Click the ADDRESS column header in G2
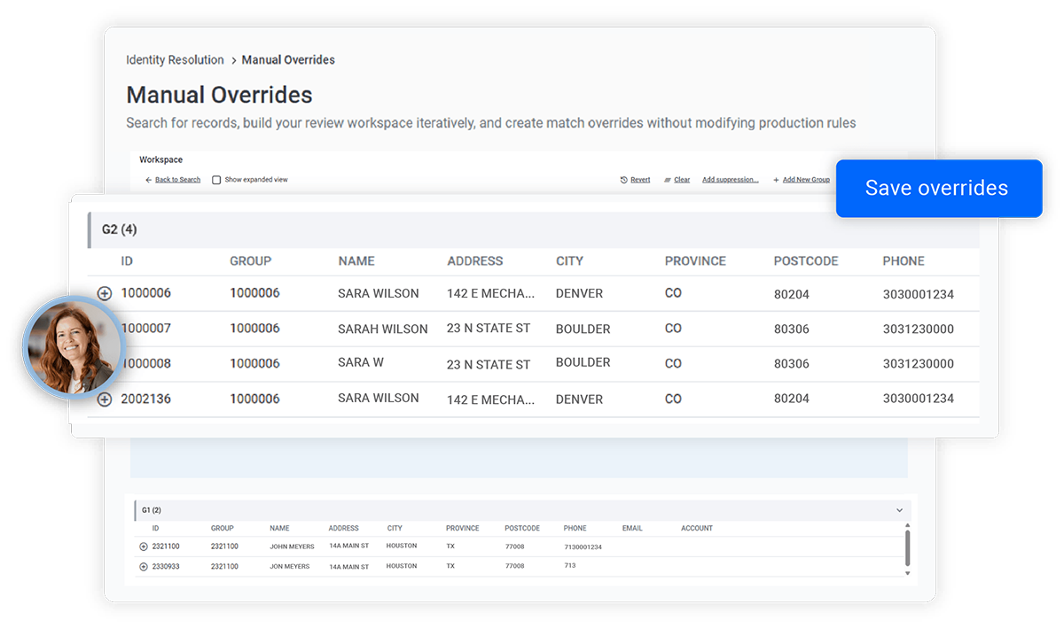 [x=475, y=261]
